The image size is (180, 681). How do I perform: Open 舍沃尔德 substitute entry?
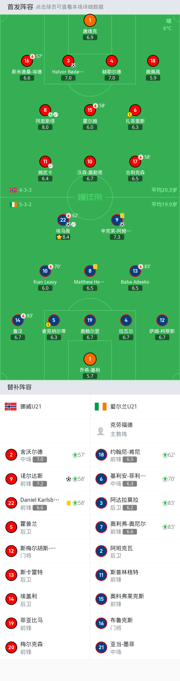(45, 455)
